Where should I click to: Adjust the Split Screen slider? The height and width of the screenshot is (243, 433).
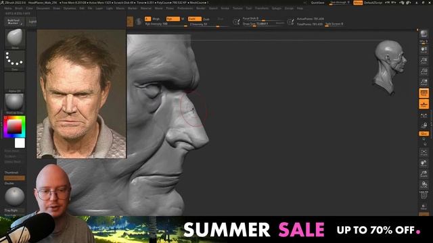(x=334, y=24)
